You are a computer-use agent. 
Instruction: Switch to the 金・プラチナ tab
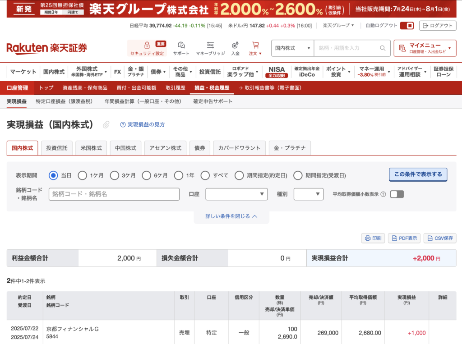pyautogui.click(x=290, y=148)
